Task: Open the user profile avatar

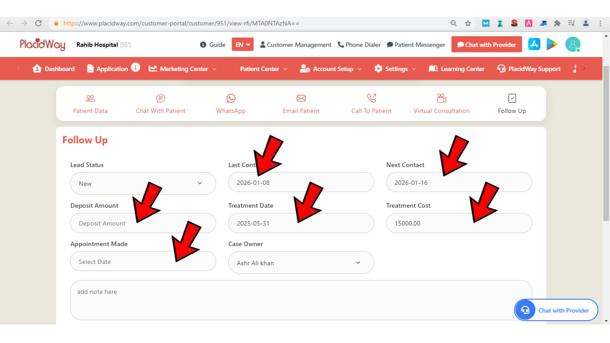Action: [572, 44]
